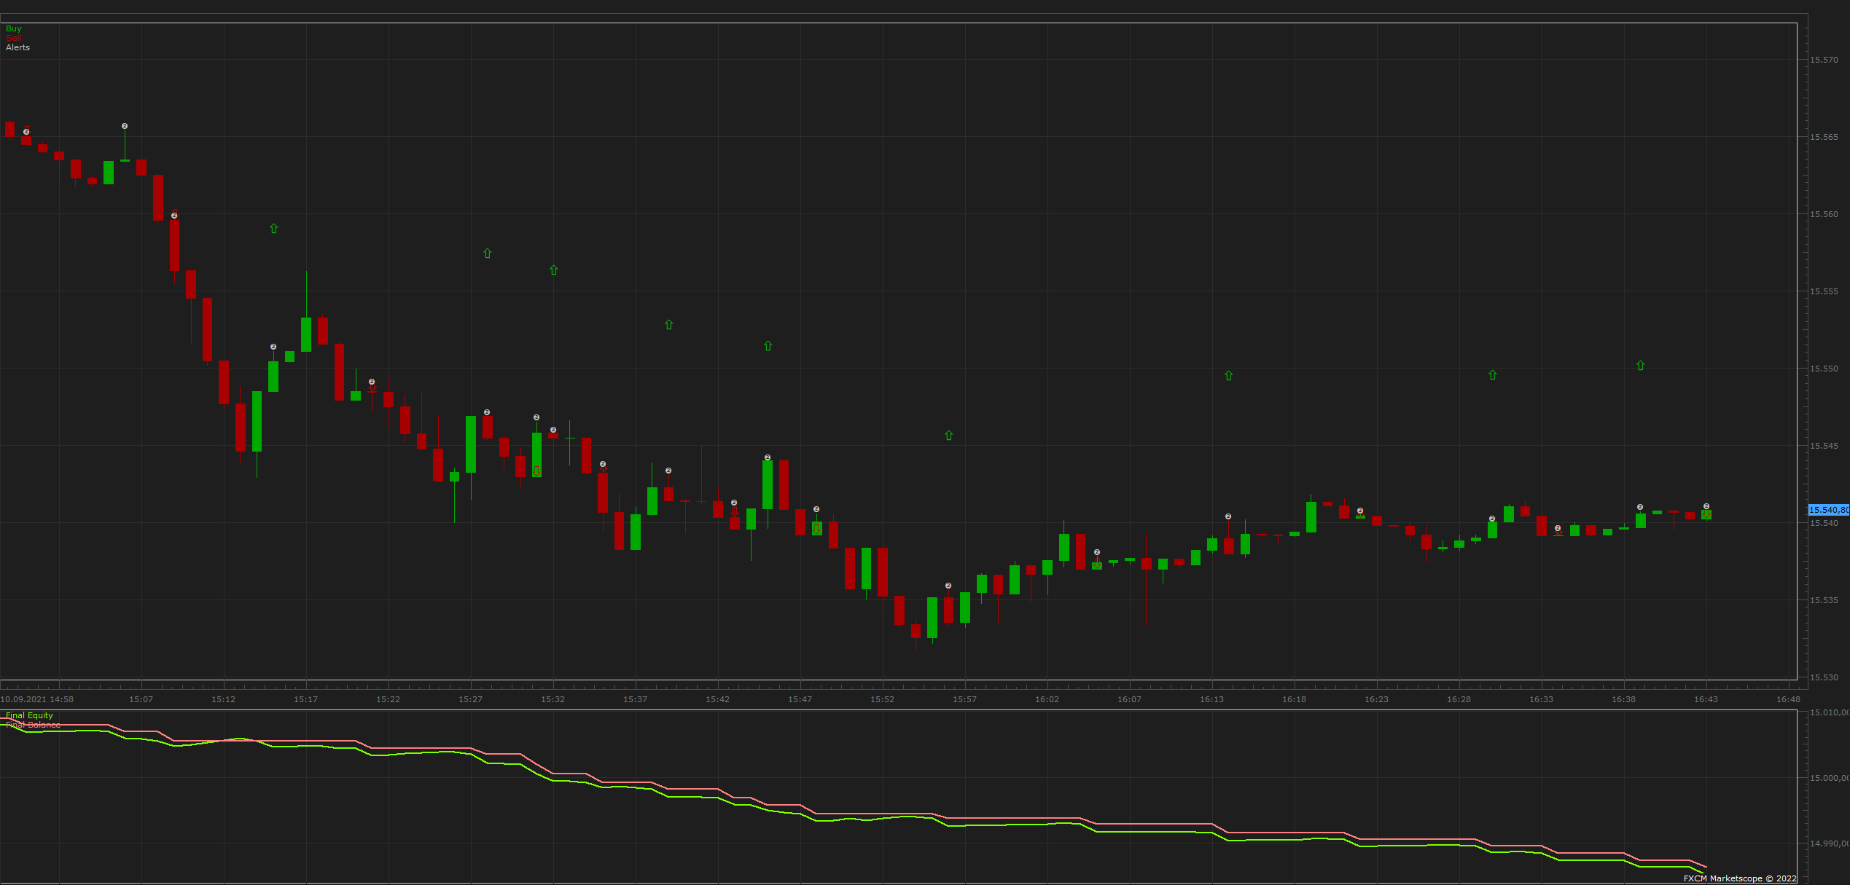Select the trade marker at 16:05 near 15.538
Viewport: 1850px width, 885px height.
[x=1097, y=552]
